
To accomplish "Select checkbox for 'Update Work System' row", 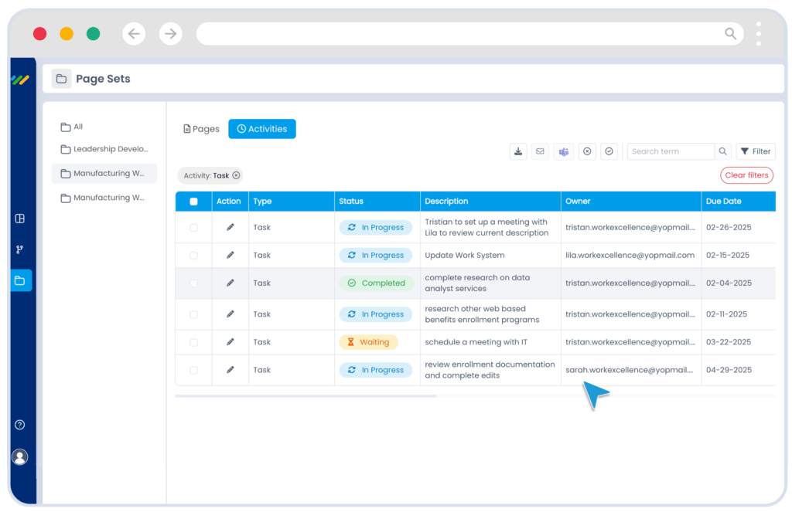I will pyautogui.click(x=193, y=256).
